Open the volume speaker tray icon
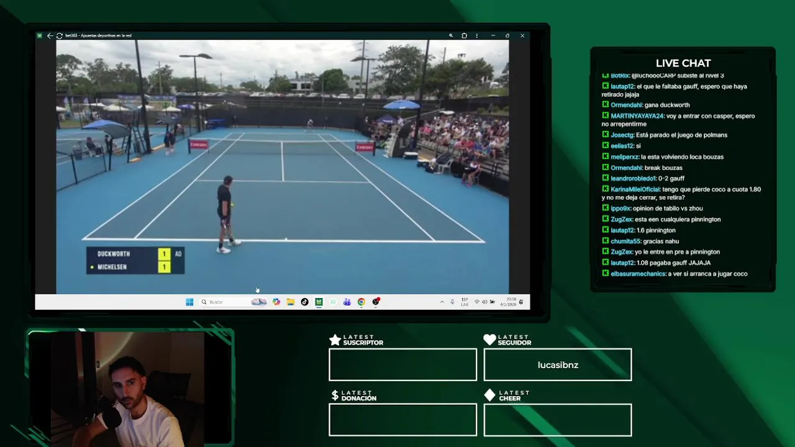Screen dimensions: 795x447 (484, 302)
